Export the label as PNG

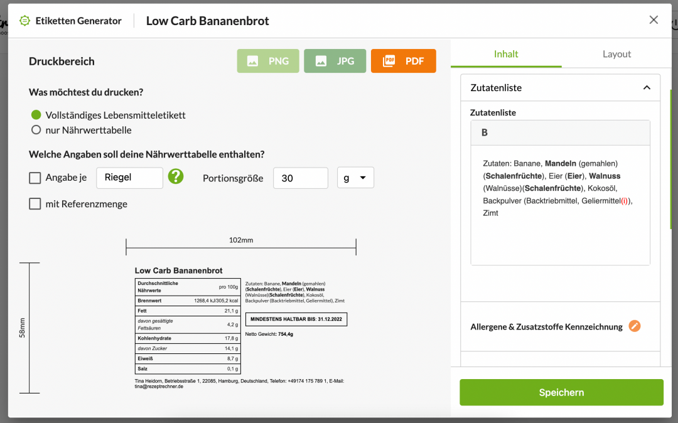click(268, 61)
